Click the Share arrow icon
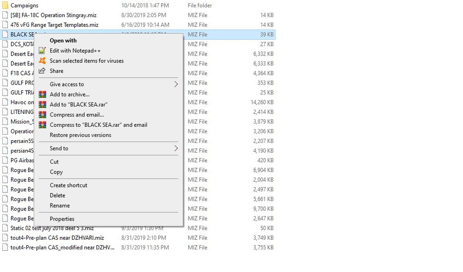This screenshot has height=272, width=463. click(42, 71)
